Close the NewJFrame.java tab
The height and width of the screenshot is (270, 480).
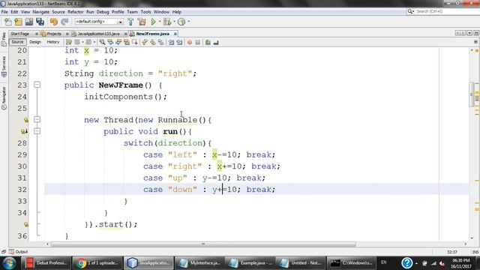click(175, 34)
